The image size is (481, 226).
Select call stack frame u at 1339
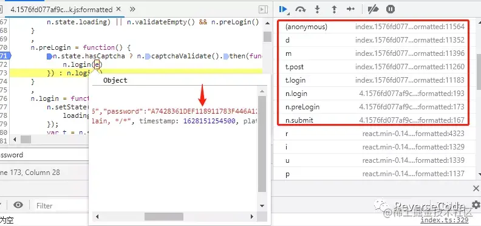point(375,160)
